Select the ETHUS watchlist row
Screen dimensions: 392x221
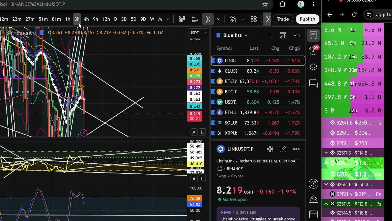[x=258, y=112]
